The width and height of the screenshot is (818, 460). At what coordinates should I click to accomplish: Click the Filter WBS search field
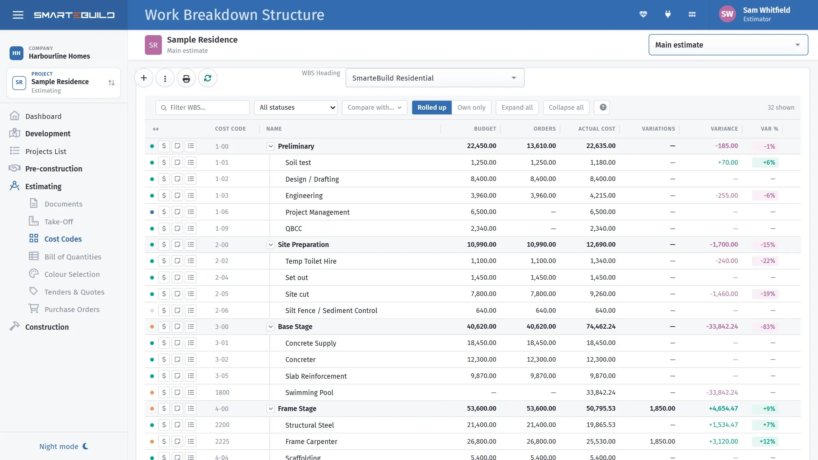pos(202,107)
